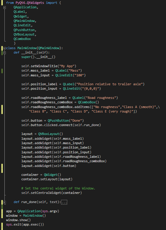Place cursor on 'super().__init__()' line

tap(38, 57)
